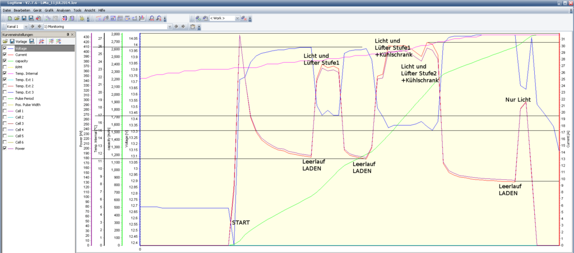This screenshot has height=253, width=574.
Task: Disable the Power curve checkbox
Action: [x=5, y=149]
